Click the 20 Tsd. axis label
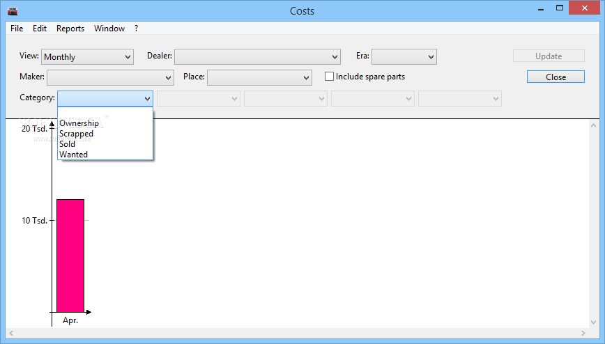The width and height of the screenshot is (605, 344). coord(34,129)
